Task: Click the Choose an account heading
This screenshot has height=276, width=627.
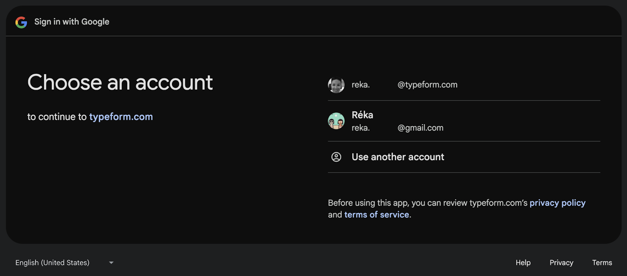Action: point(120,83)
